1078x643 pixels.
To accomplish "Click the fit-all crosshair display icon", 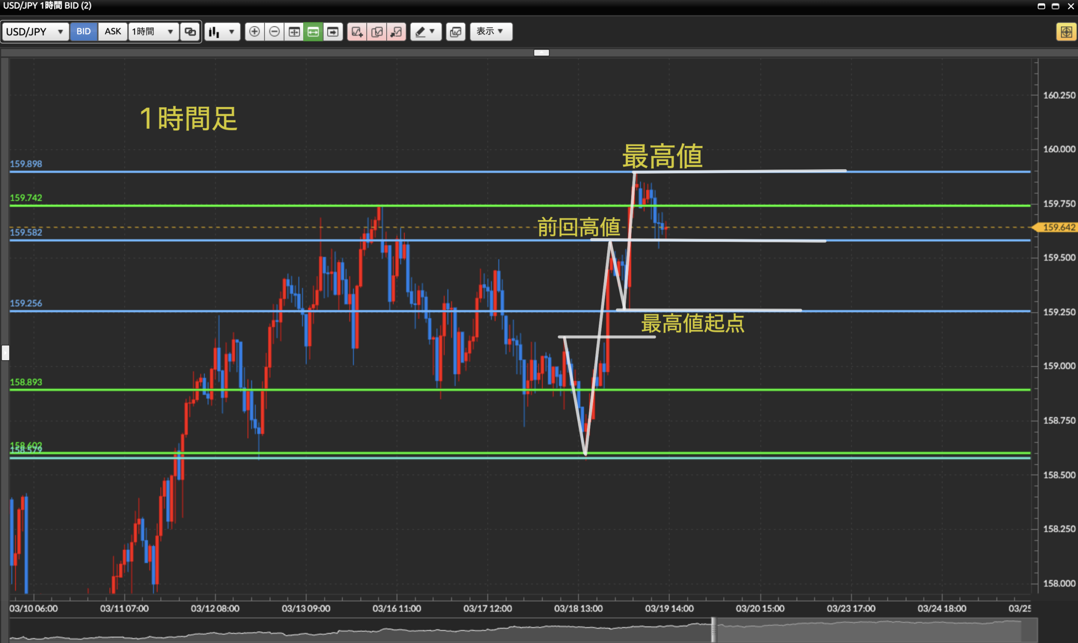I will (294, 32).
